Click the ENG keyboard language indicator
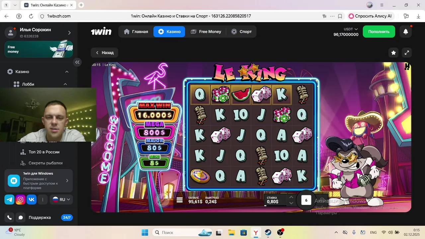425x239 pixels. point(373,232)
